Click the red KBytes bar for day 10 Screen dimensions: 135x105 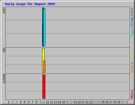pos(44,87)
